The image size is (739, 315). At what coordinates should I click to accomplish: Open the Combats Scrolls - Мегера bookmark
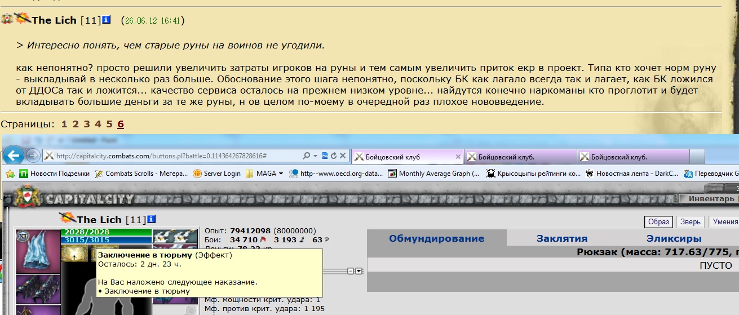(x=141, y=173)
